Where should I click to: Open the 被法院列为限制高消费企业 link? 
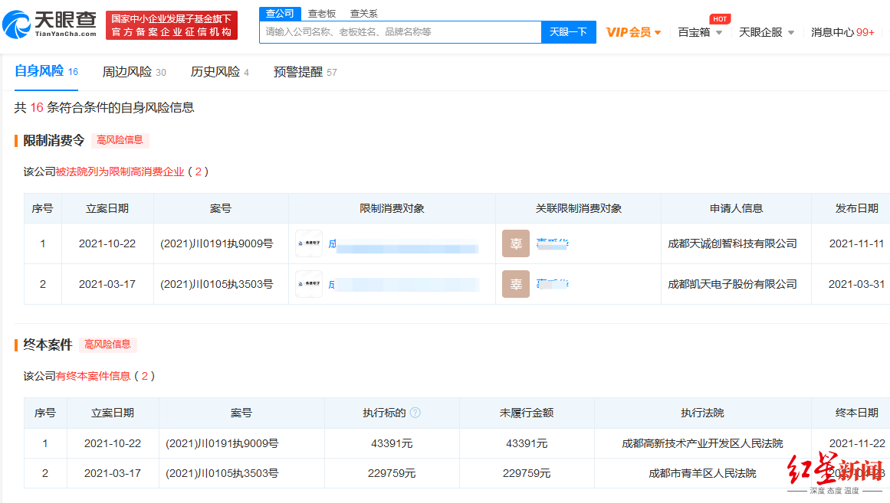pyautogui.click(x=120, y=171)
